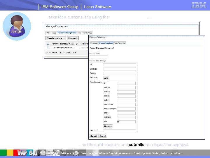Click the FlightReservation enddate field
This screenshot has height=158, width=210.
pyautogui.click(x=126, y=96)
